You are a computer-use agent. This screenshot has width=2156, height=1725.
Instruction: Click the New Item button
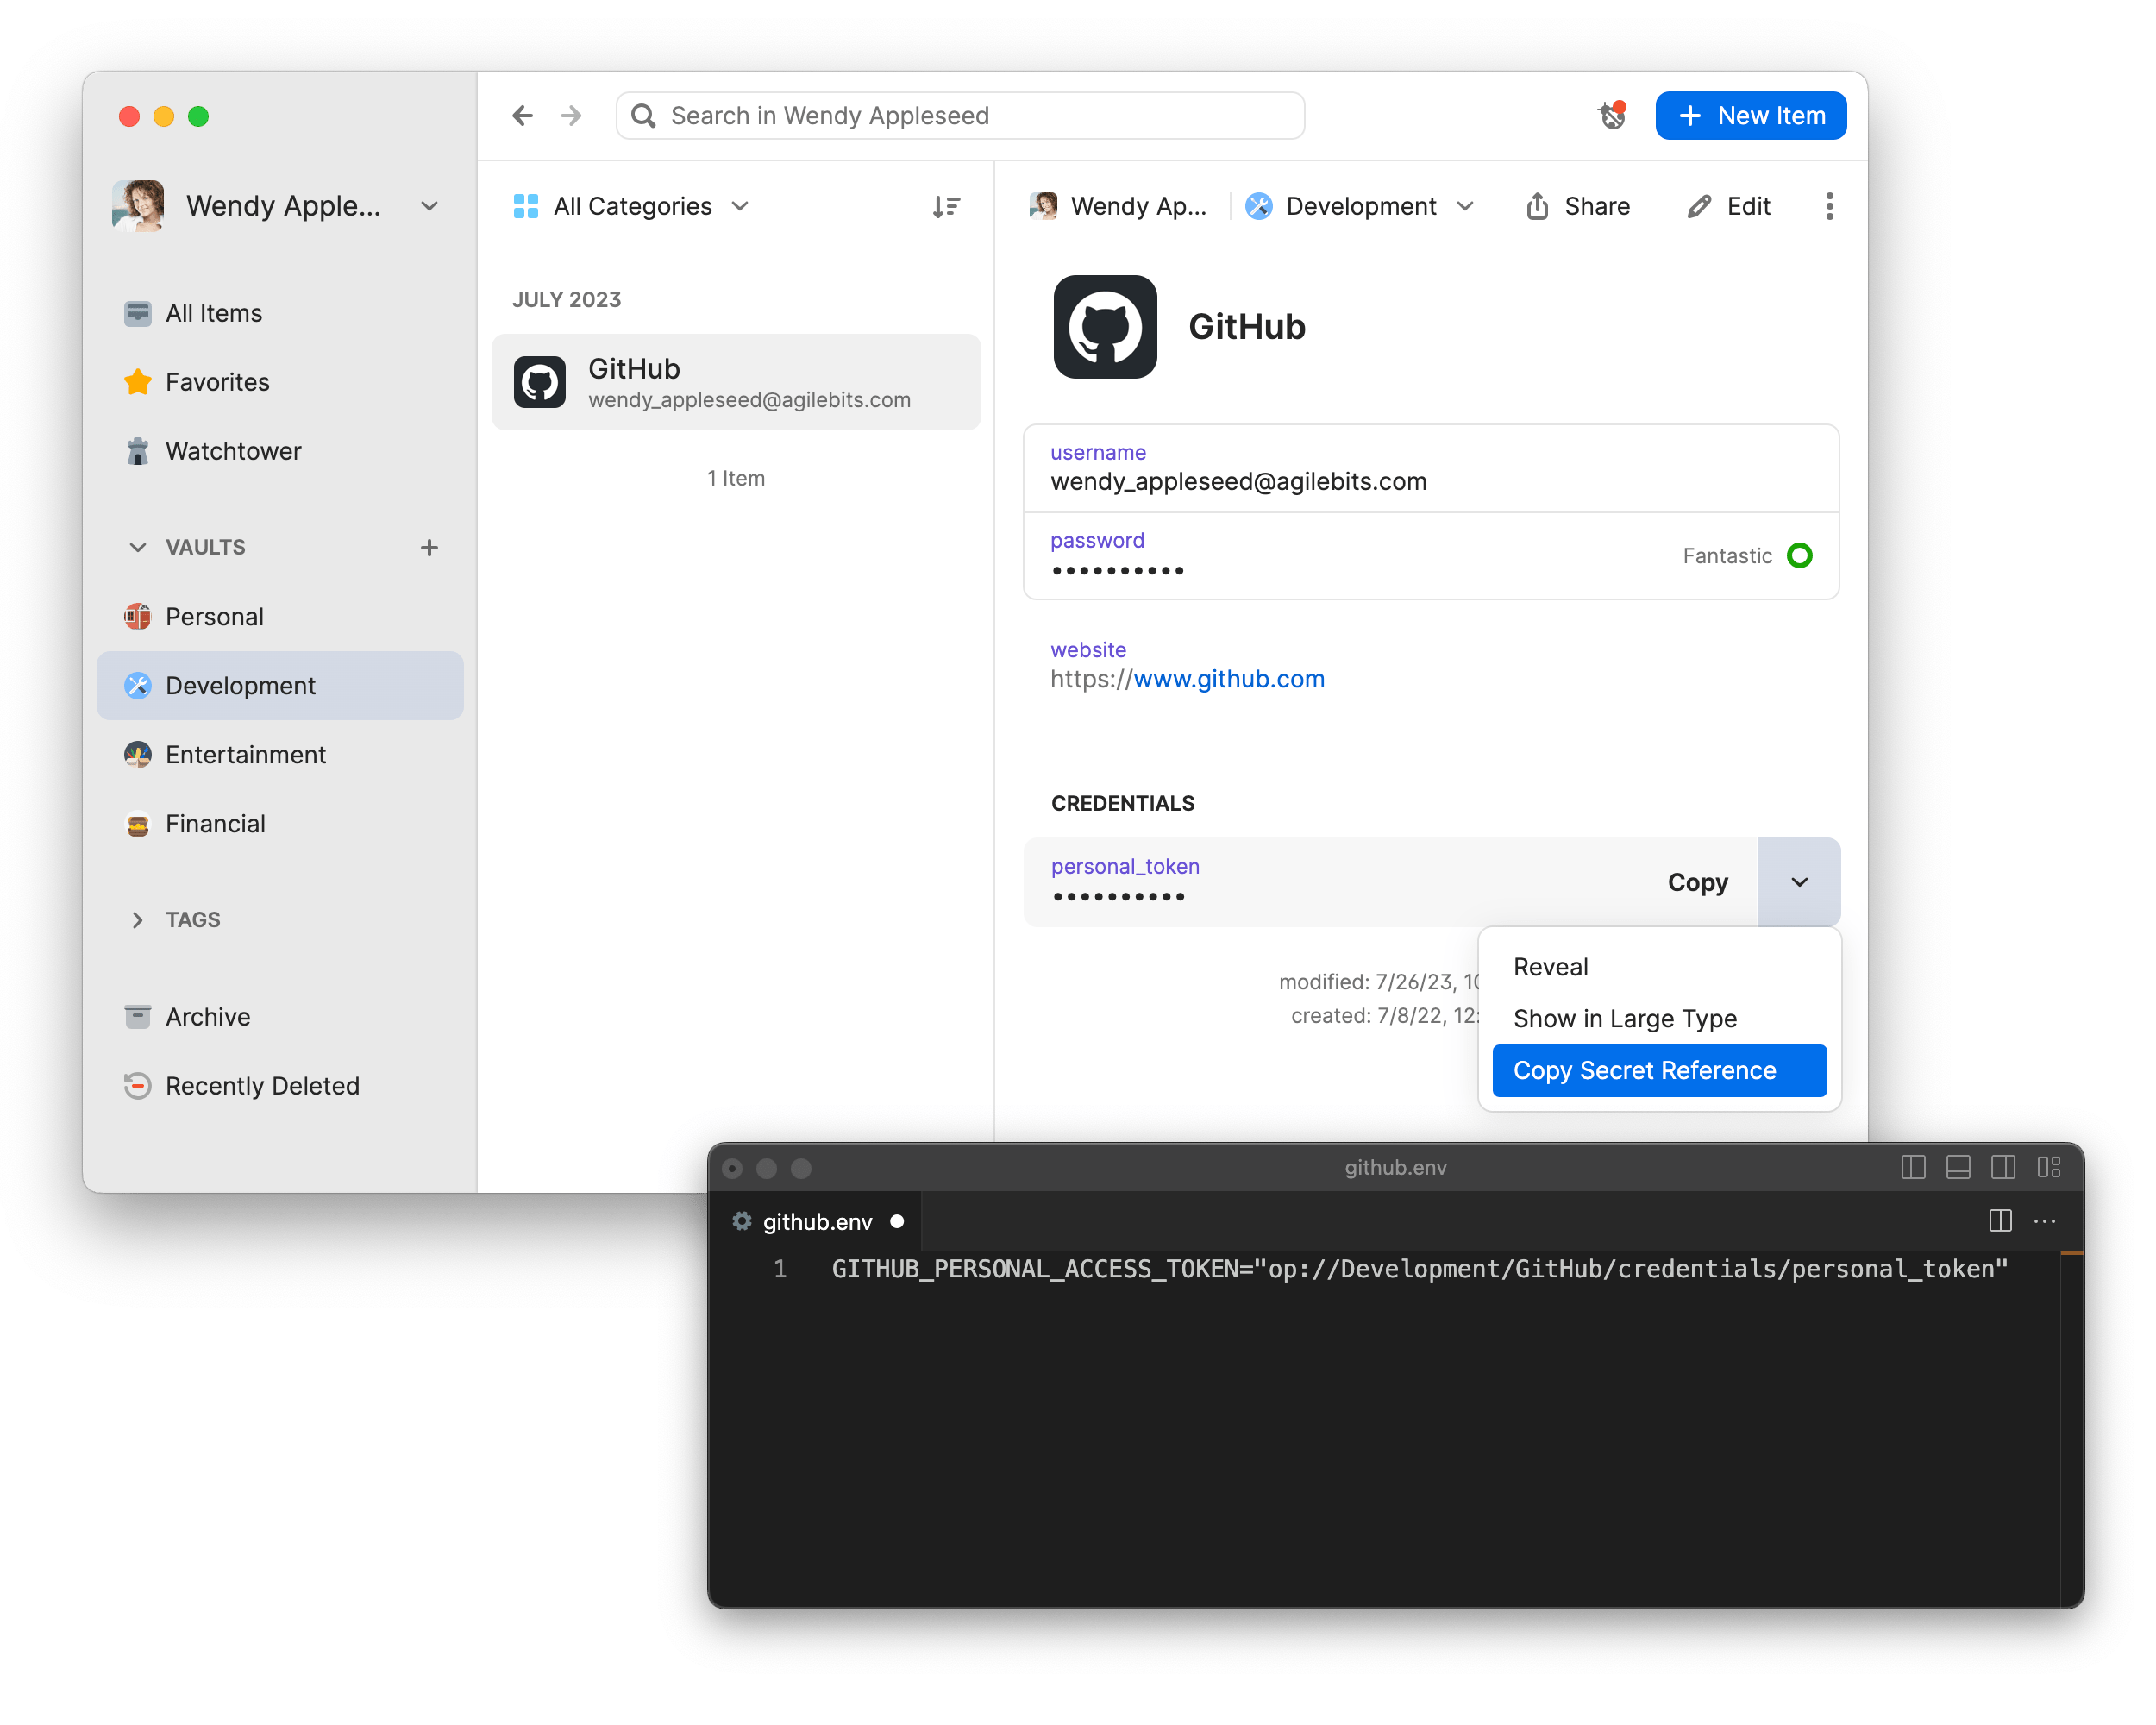pos(1750,116)
